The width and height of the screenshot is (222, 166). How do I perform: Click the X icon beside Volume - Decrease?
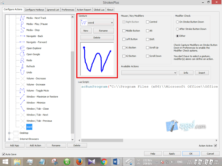click(22, 79)
